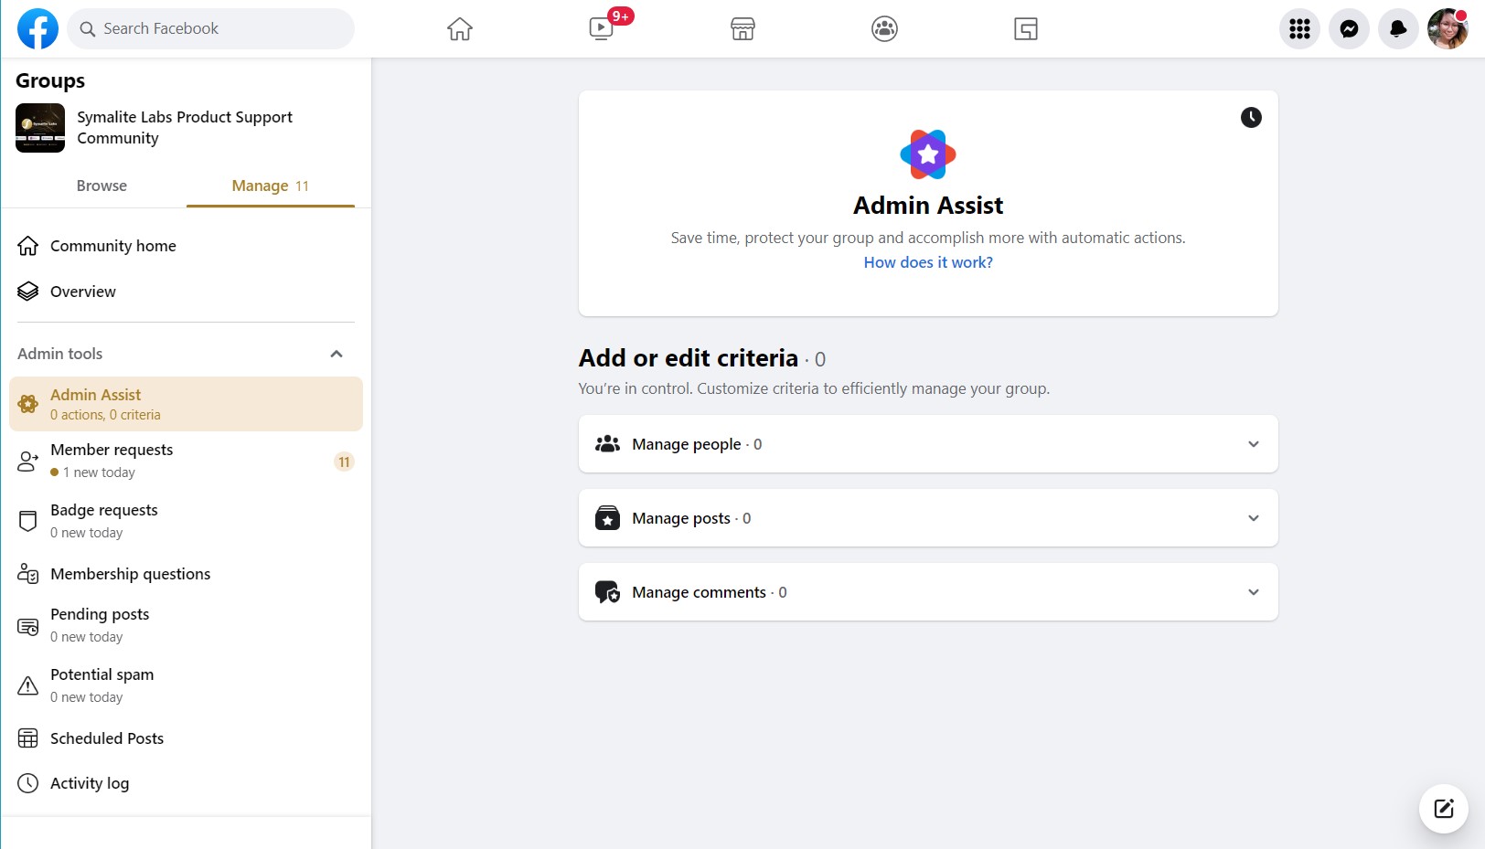Open the Facebook home feed icon
Image resolution: width=1485 pixels, height=849 pixels.
tap(459, 28)
